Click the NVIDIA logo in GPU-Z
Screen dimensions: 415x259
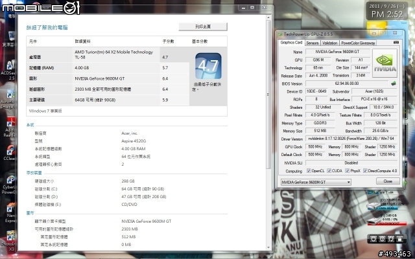385,63
